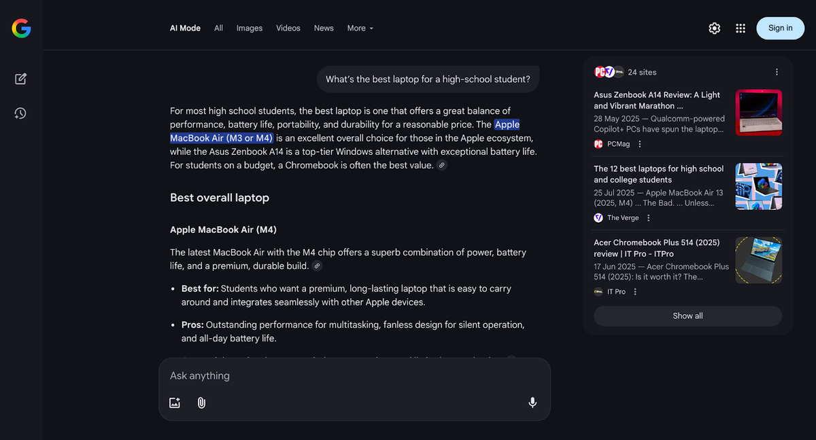This screenshot has height=440, width=816.
Task: Open the Asus Zenbook review thumbnail
Action: coord(758,112)
